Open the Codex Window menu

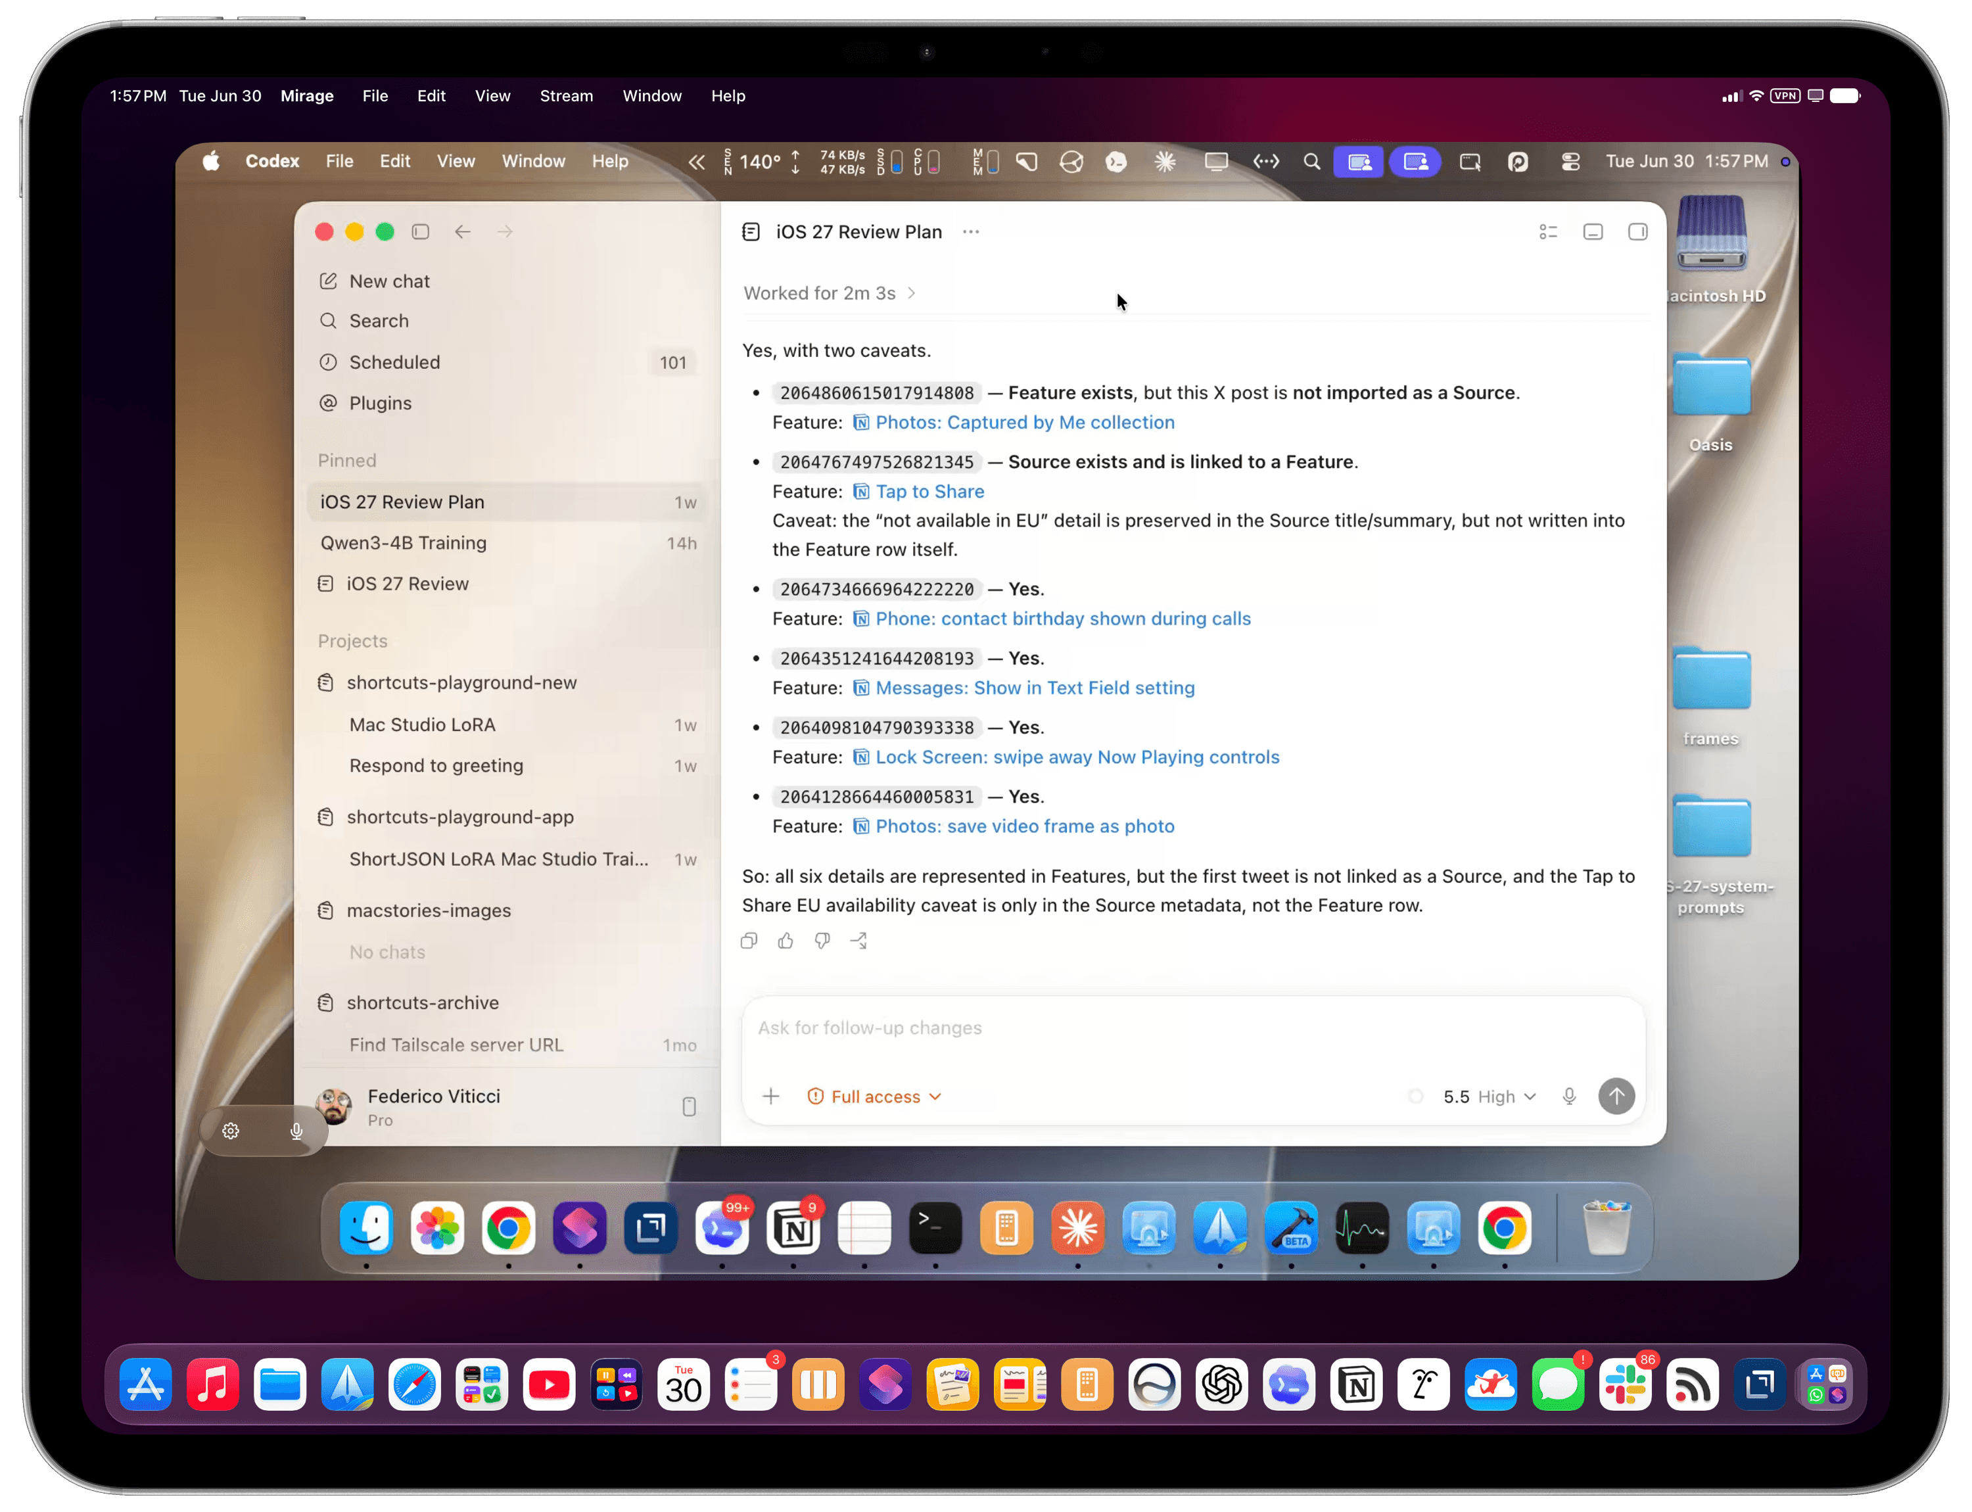click(533, 161)
